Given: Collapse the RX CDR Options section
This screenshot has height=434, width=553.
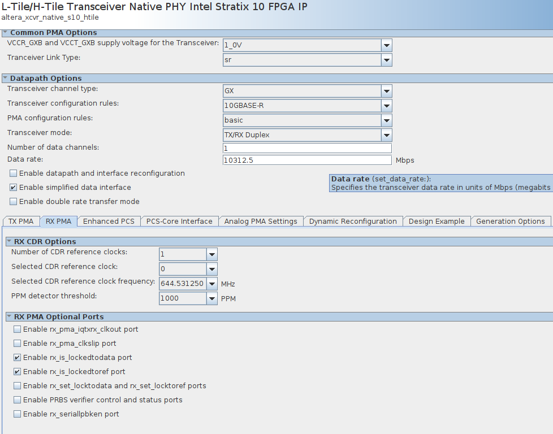Looking at the screenshot, I should [9, 241].
